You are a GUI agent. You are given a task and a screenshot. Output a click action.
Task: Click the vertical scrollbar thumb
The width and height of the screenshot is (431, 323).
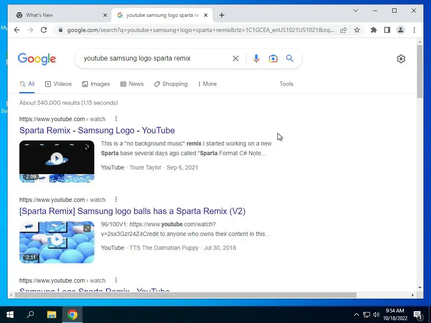pyautogui.click(x=420, y=71)
